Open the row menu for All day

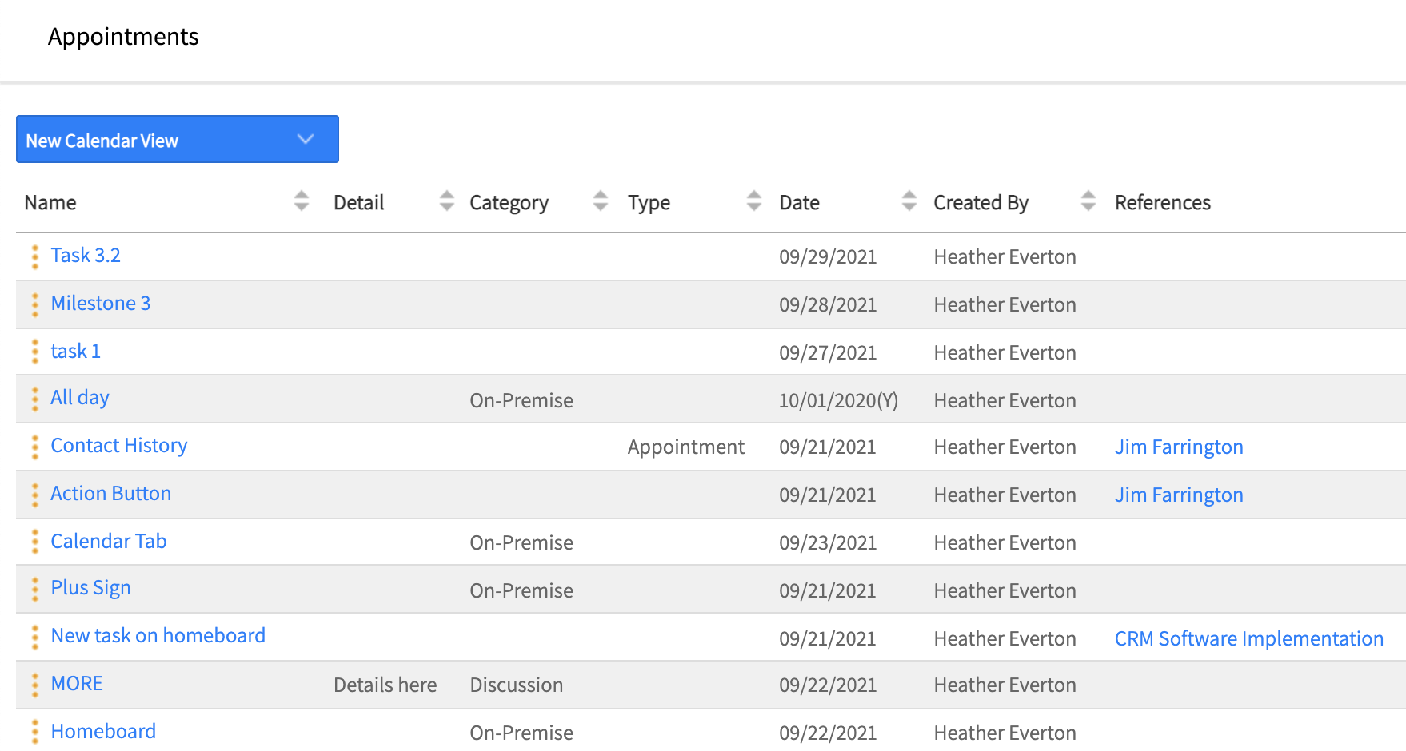[x=35, y=399]
